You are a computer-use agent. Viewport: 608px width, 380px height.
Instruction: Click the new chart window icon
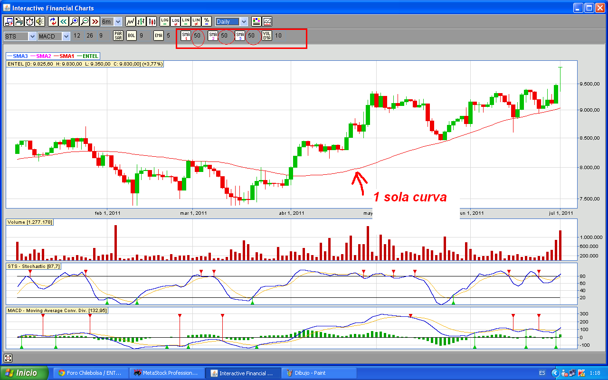point(9,21)
